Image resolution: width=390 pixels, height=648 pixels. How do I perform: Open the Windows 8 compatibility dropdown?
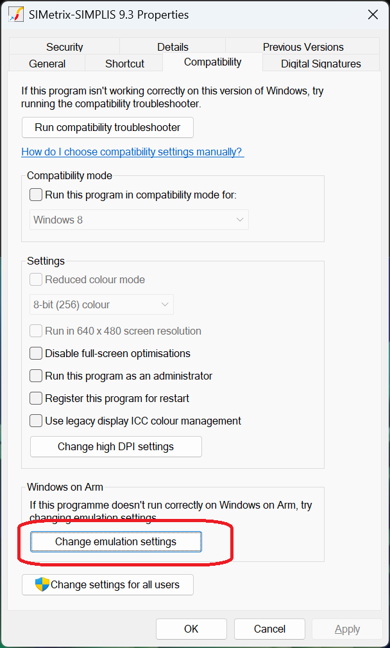tap(139, 220)
